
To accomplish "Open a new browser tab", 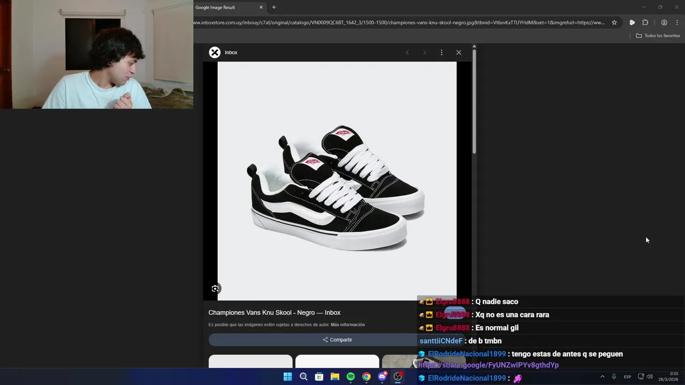I will [x=274, y=7].
